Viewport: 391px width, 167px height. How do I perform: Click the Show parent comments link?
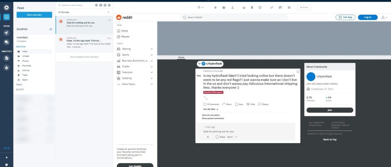[213, 119]
